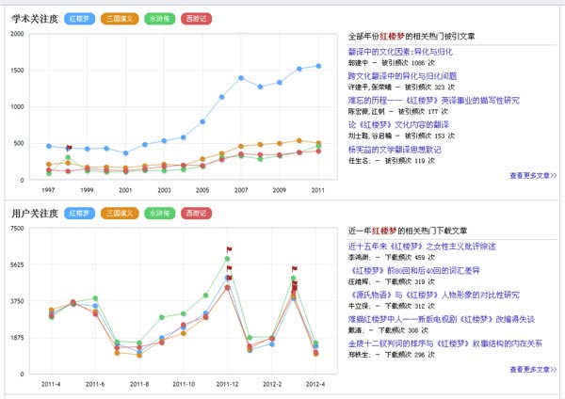Click the 用户关注度 section heading

click(35, 214)
